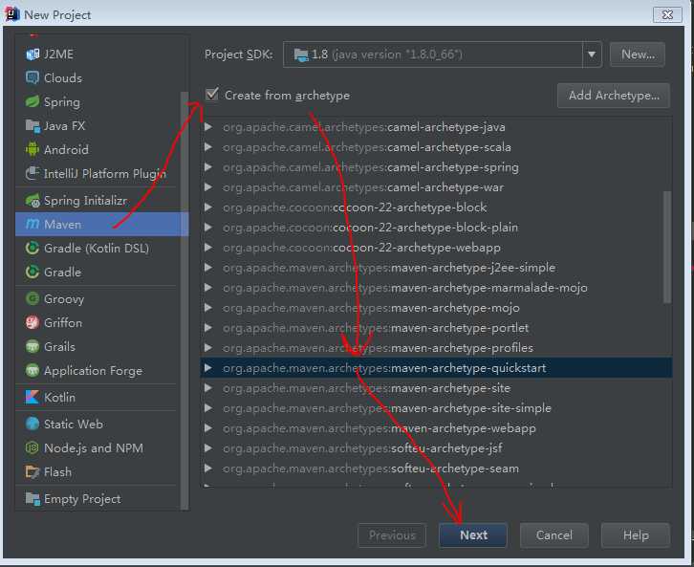Select maven-archetype-profiles row text
Image resolution: width=694 pixels, height=567 pixels.
(378, 348)
